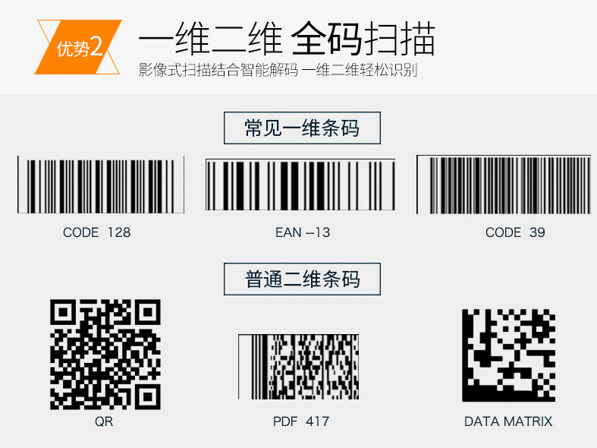The width and height of the screenshot is (597, 448).
Task: Click the CODE 39 barcode image
Action: 504,185
